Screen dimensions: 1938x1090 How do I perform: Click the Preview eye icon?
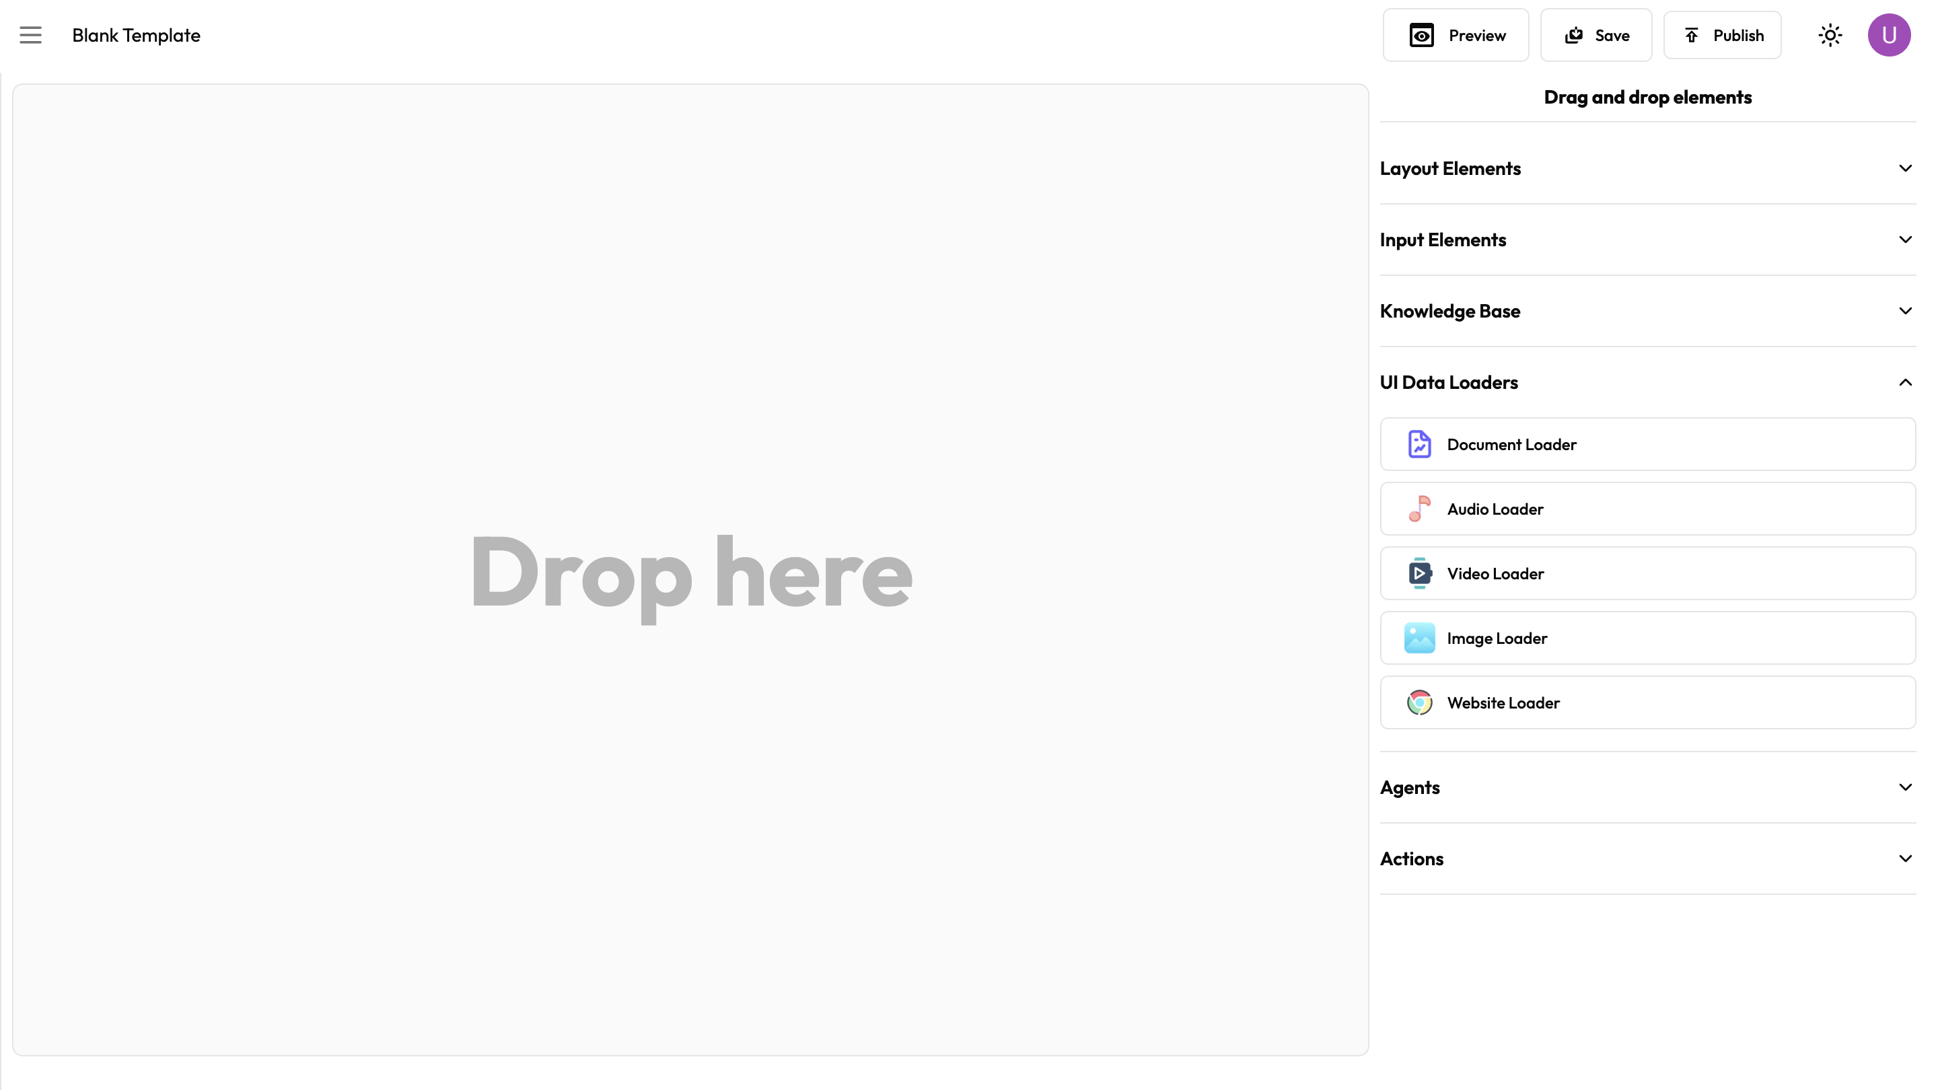[1421, 36]
